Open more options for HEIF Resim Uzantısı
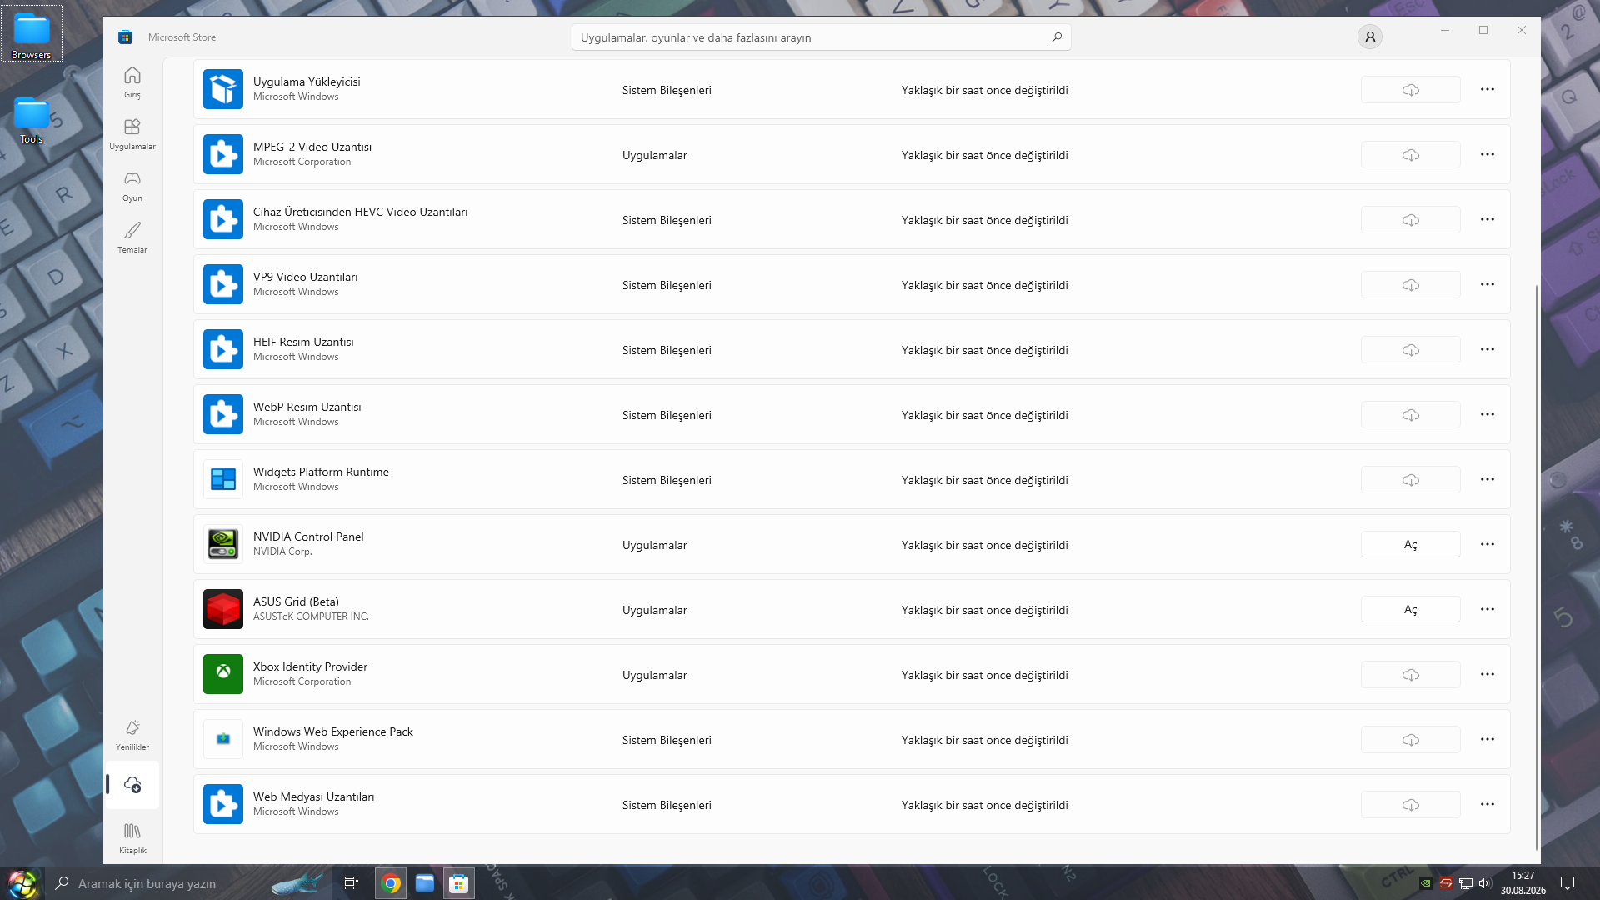 (x=1487, y=349)
